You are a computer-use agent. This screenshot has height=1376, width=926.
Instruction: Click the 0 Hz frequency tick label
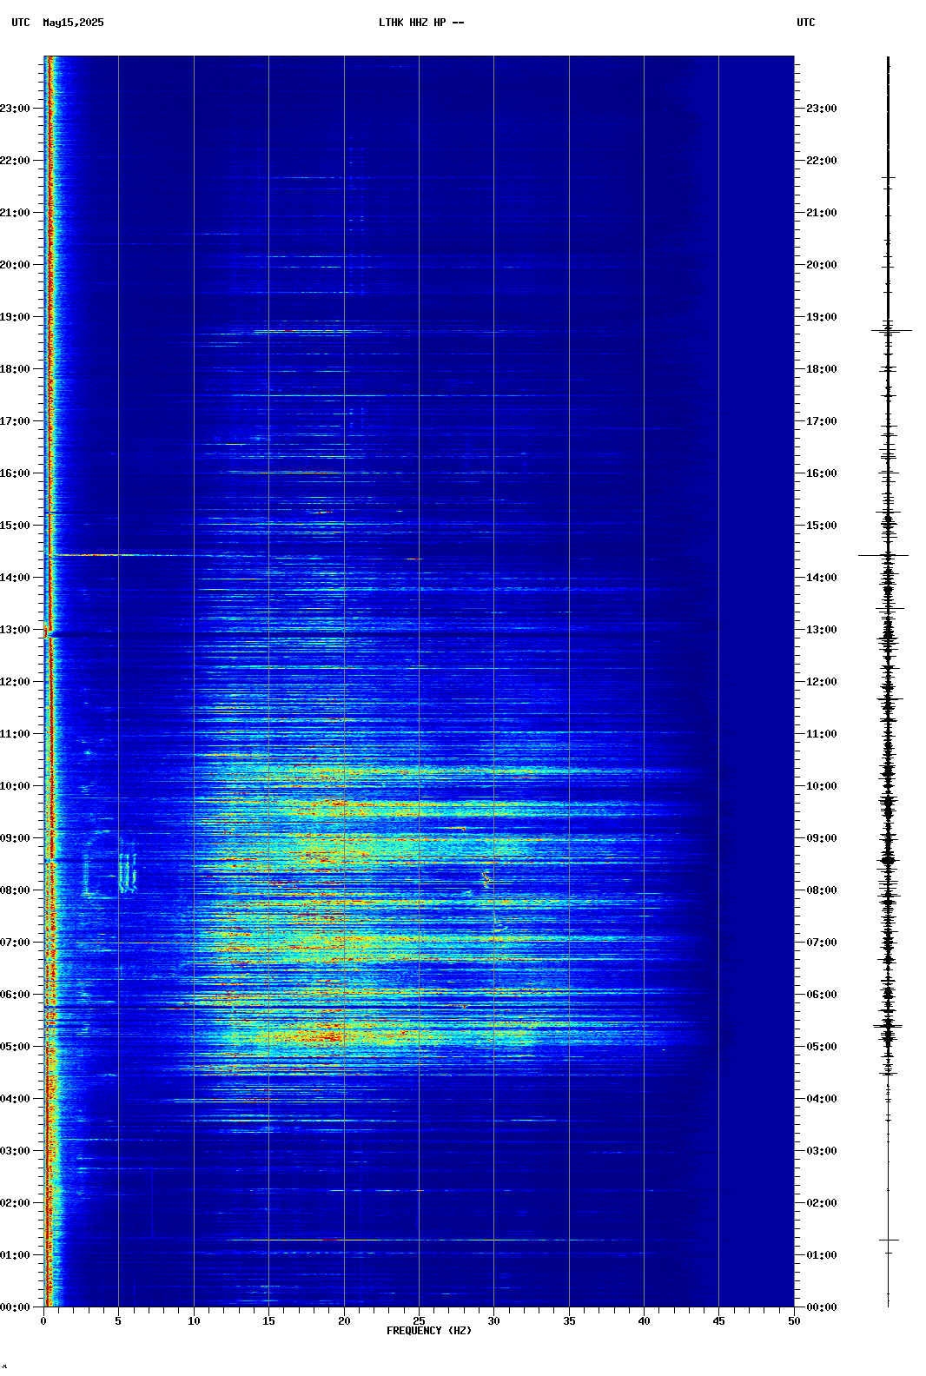pos(43,1321)
